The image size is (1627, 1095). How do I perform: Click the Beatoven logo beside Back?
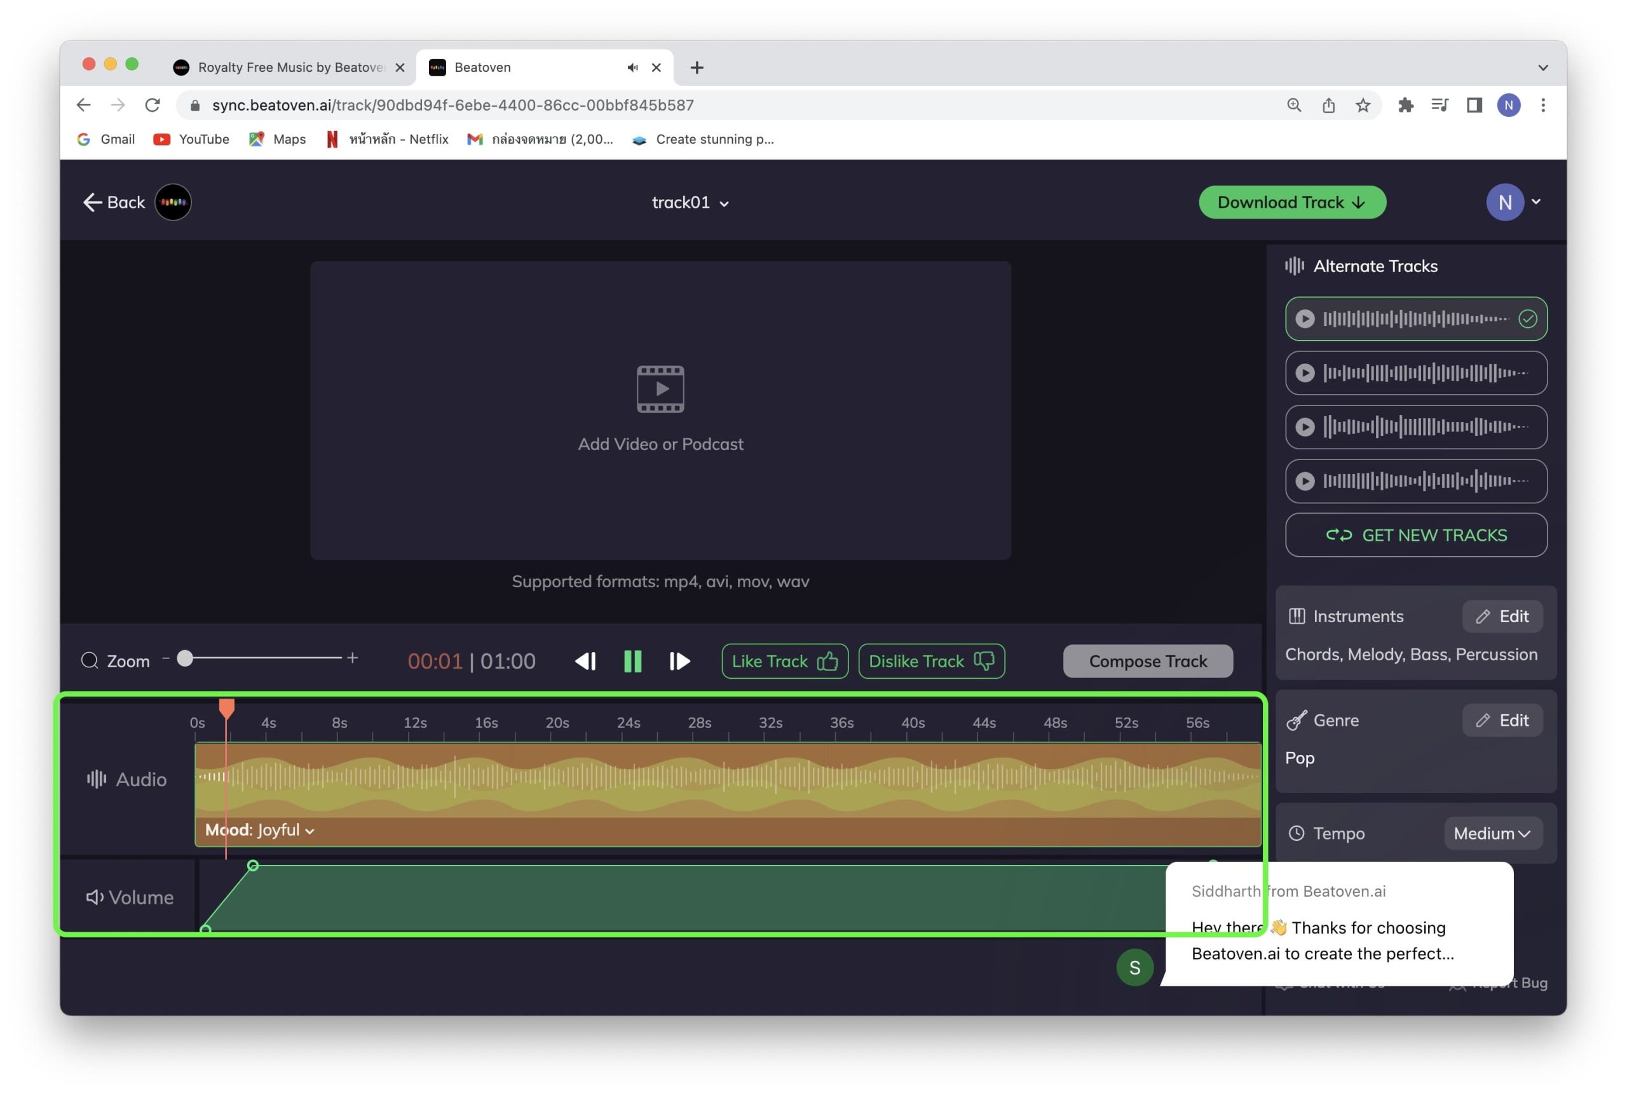[172, 203]
